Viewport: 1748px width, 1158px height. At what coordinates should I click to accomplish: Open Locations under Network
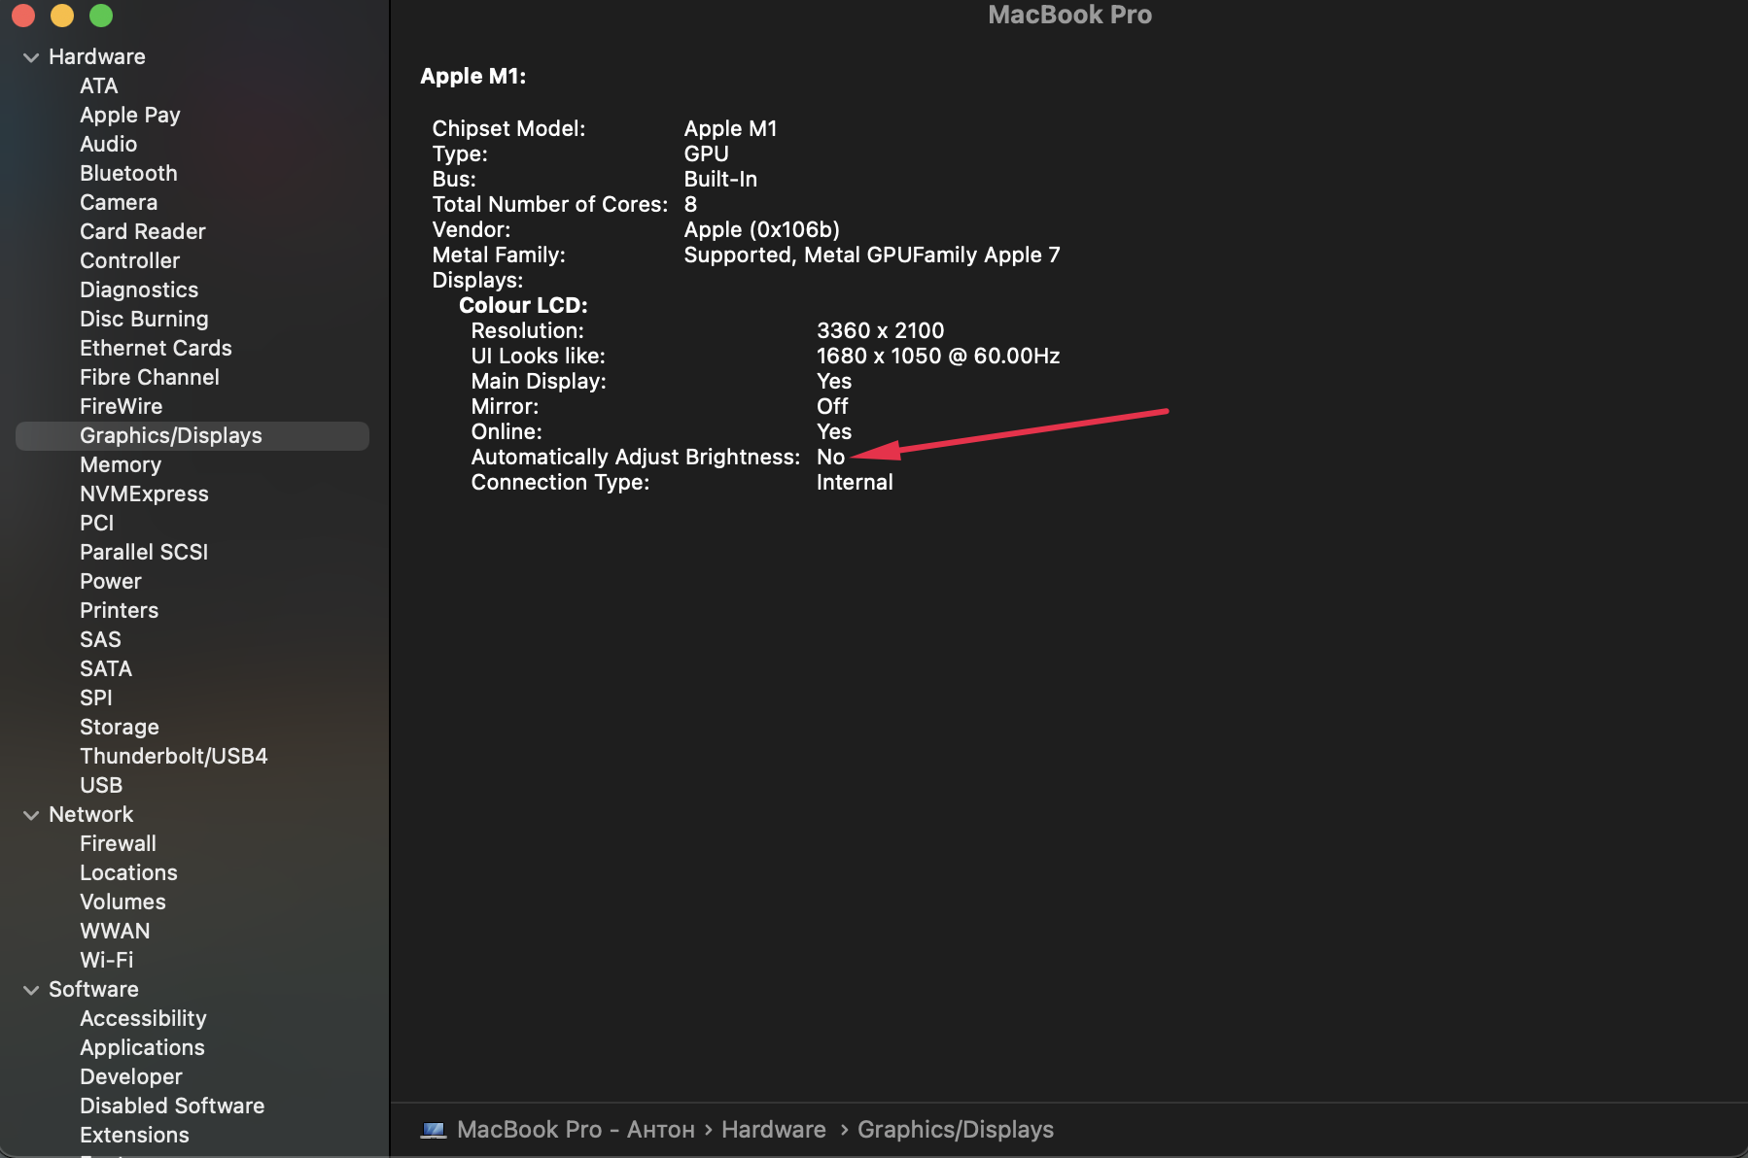128,872
